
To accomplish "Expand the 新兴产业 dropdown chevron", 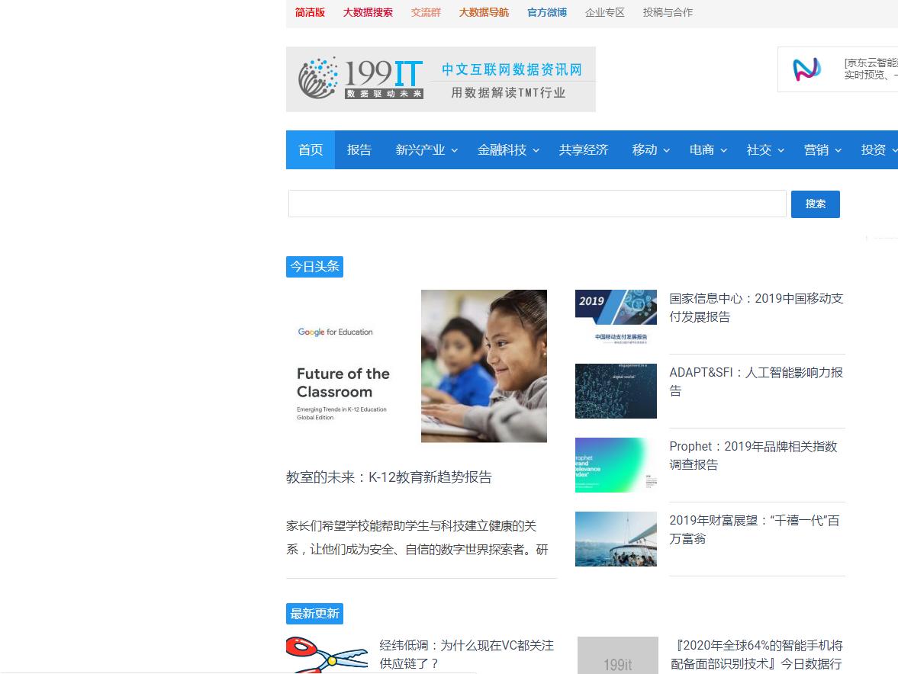I will point(454,150).
